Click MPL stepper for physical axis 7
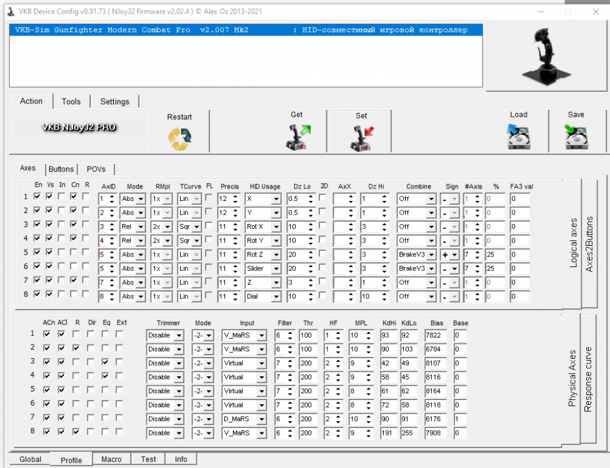Image resolution: width=610 pixels, height=468 pixels. 368,419
